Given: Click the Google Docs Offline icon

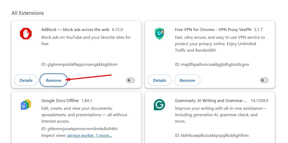Looking at the screenshot, I should coord(26,105).
